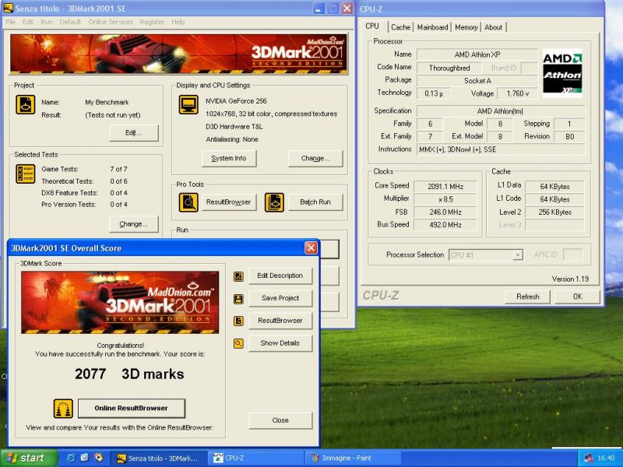Image resolution: width=623 pixels, height=467 pixels.
Task: Click the taskbar clock showing 16.40
Action: [606, 458]
